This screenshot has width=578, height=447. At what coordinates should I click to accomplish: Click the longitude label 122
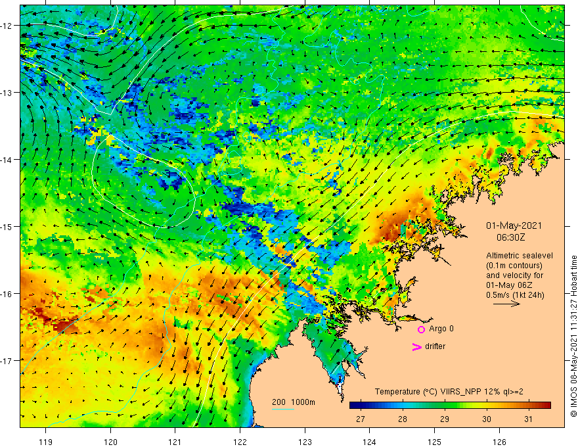pyautogui.click(x=240, y=442)
